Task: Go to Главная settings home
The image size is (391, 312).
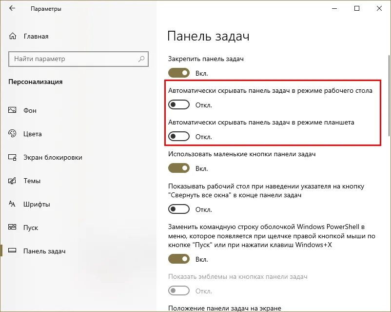Action: click(36, 36)
